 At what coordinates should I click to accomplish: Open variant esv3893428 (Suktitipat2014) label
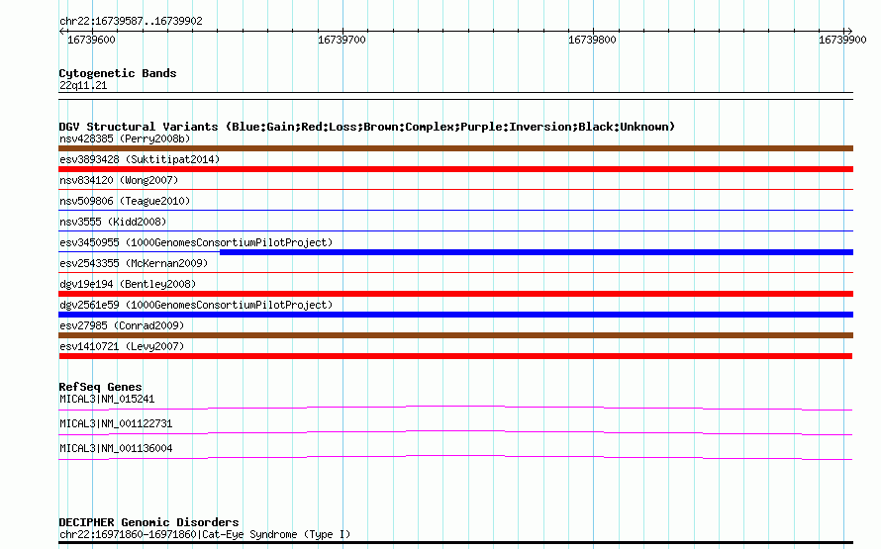(x=140, y=159)
